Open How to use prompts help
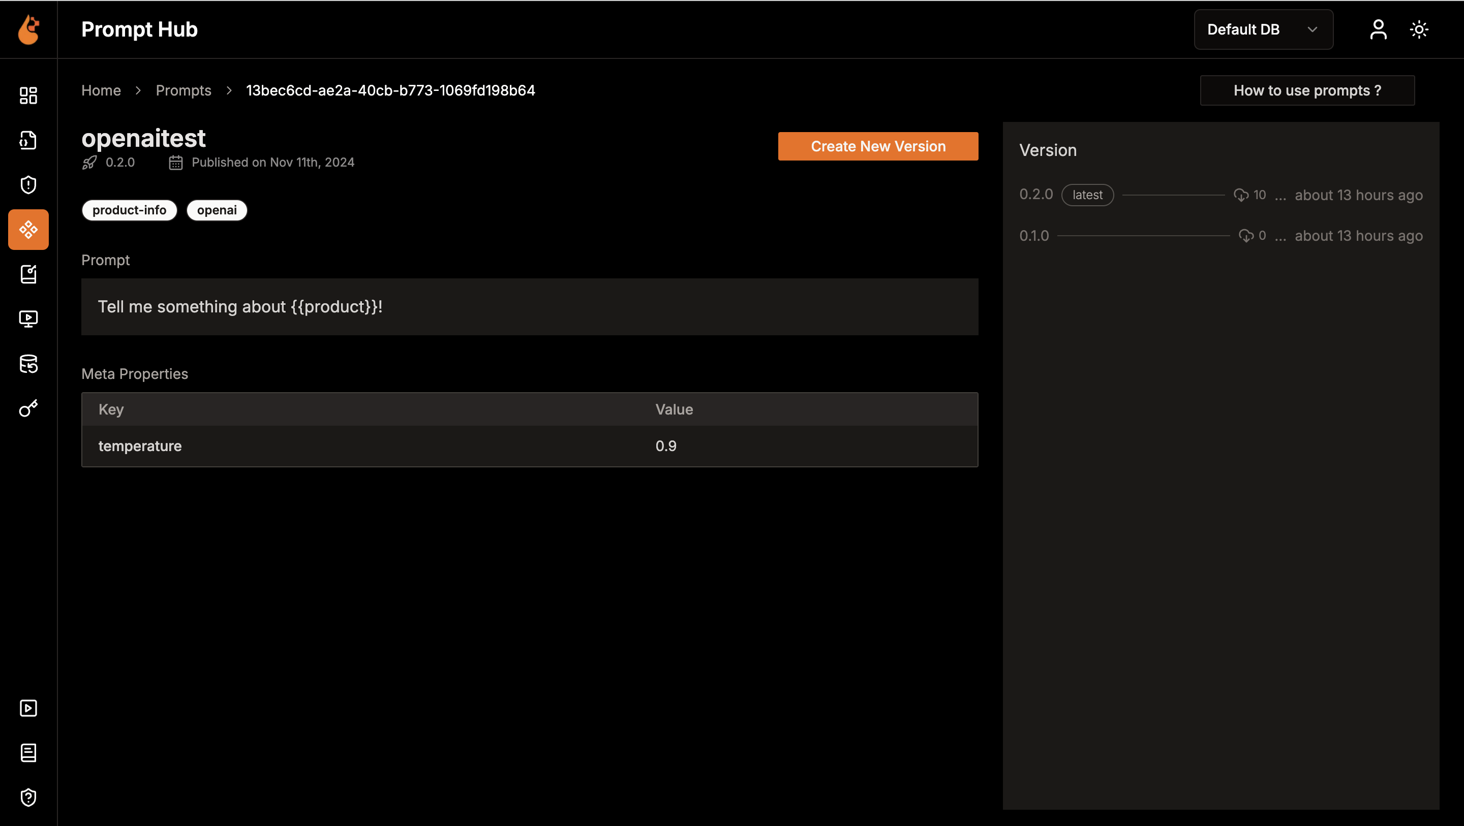1464x826 pixels. coord(1307,90)
